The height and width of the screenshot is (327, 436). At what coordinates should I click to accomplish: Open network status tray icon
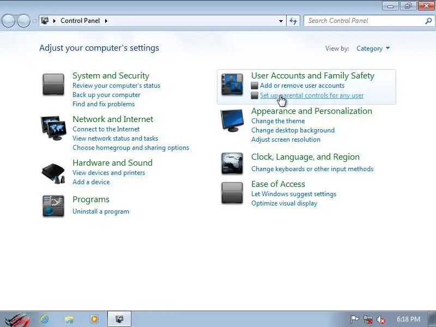tap(368, 319)
